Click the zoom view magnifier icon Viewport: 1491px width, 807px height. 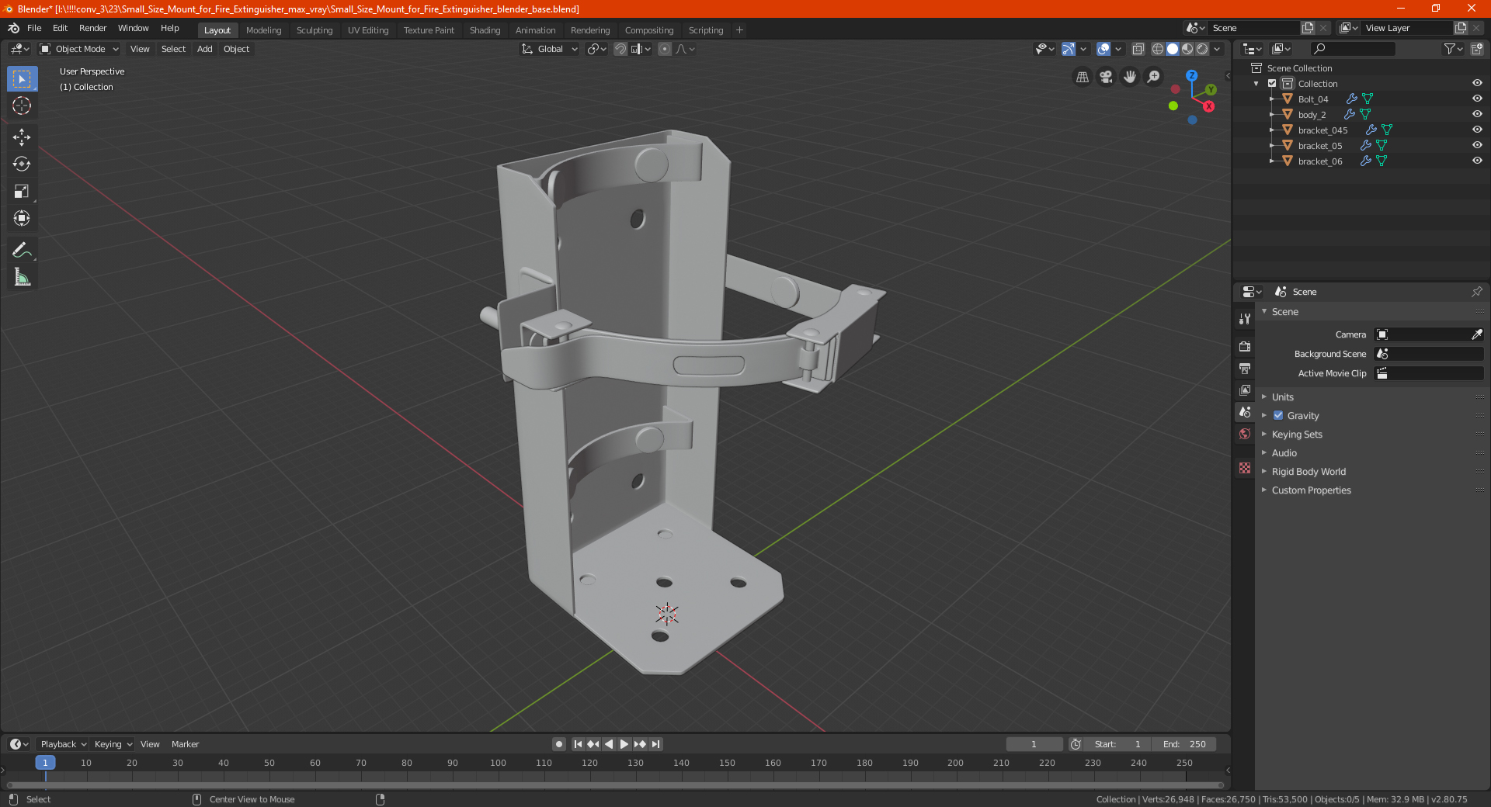(1154, 77)
